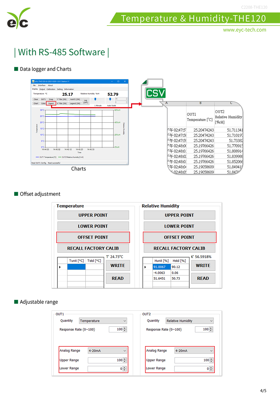Click OUT1 Lower Range value field

tap(107, 369)
